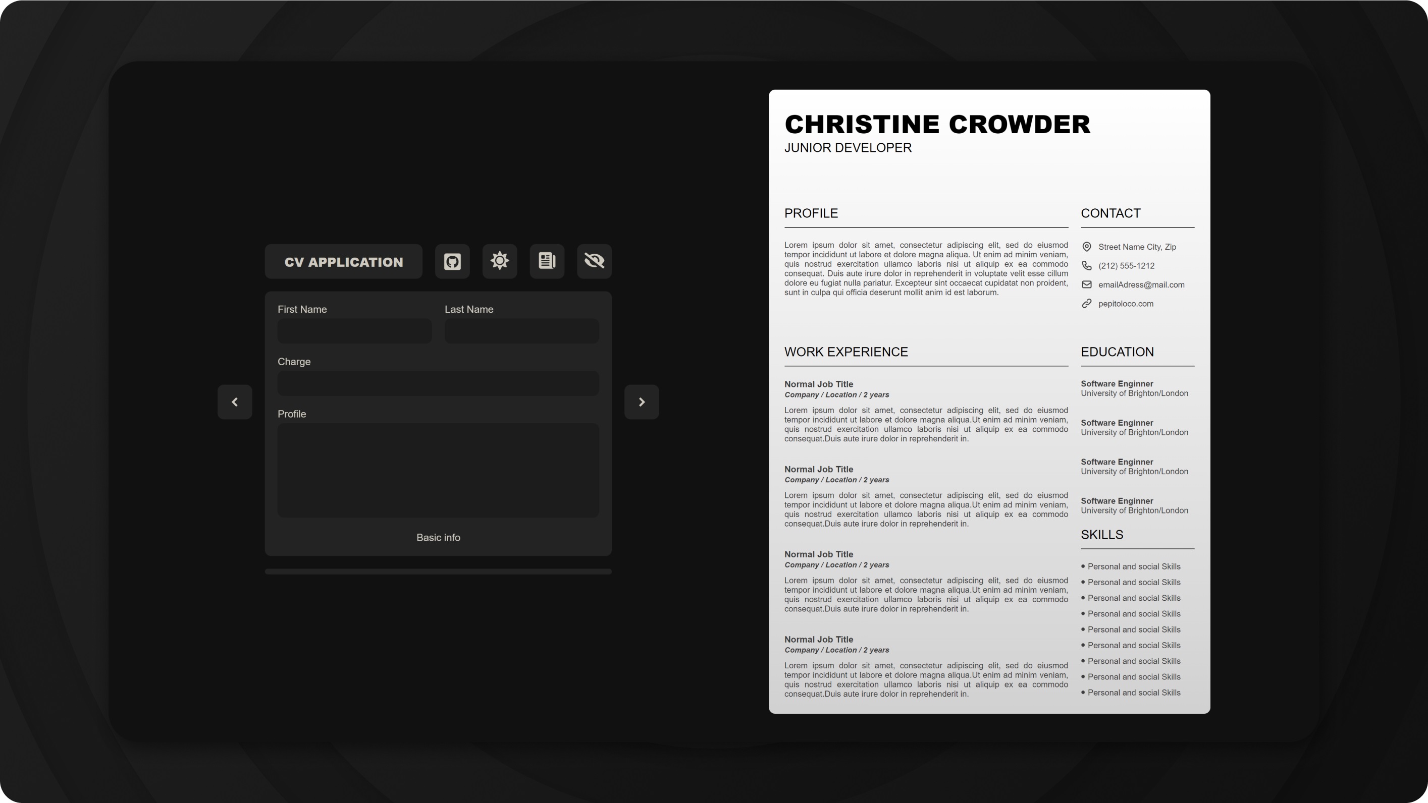Viewport: 1428px width, 803px height.
Task: Open the GitHub icon in the toolbar
Action: (x=452, y=261)
